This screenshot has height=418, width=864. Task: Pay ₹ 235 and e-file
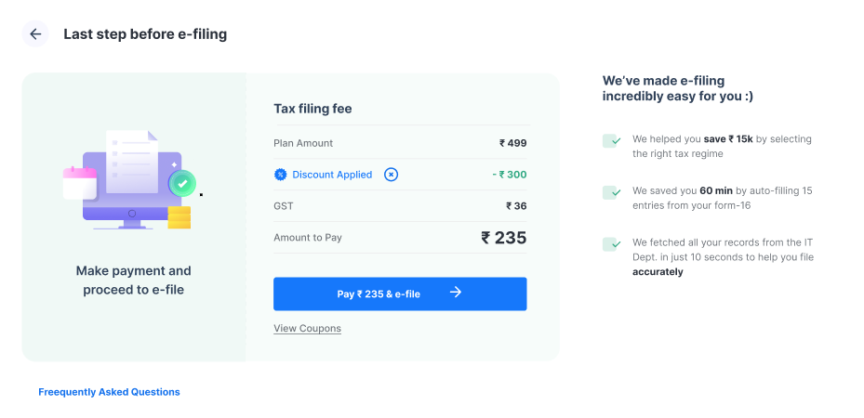400,294
